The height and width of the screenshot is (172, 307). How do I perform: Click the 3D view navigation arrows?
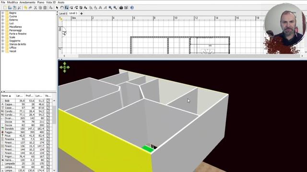pyautogui.click(x=65, y=67)
